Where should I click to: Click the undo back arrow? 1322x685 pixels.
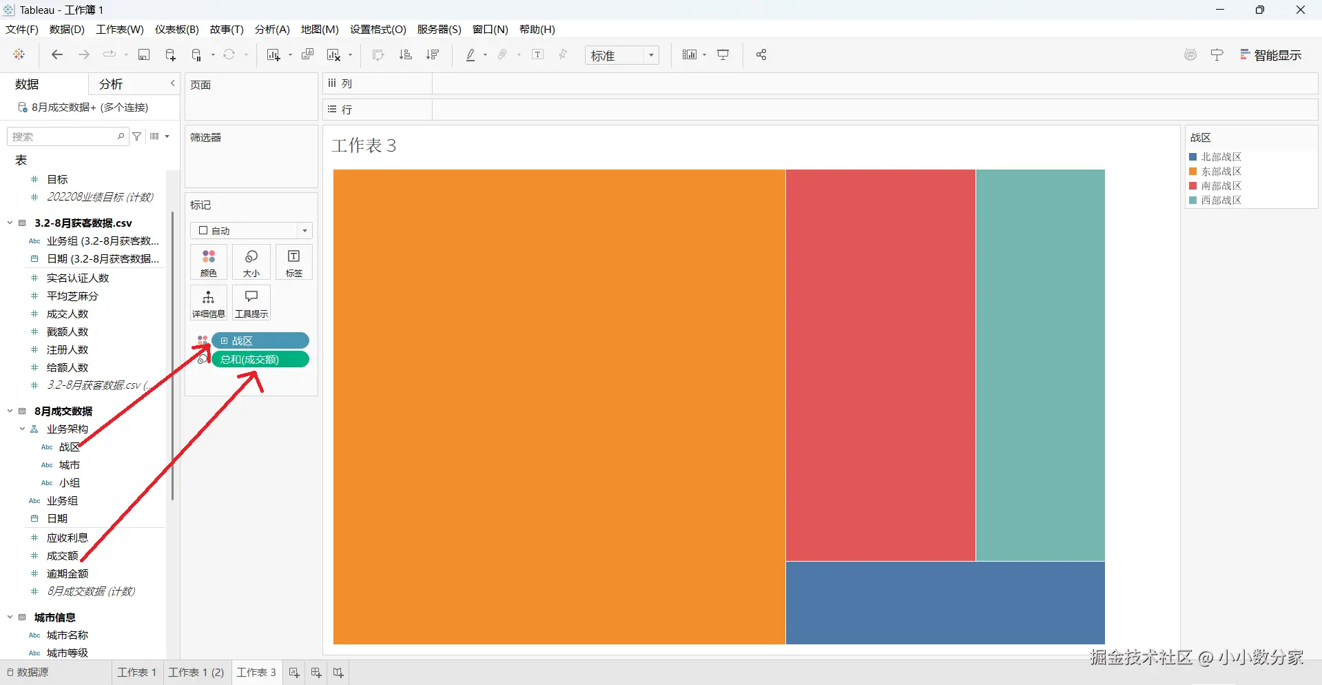point(57,54)
